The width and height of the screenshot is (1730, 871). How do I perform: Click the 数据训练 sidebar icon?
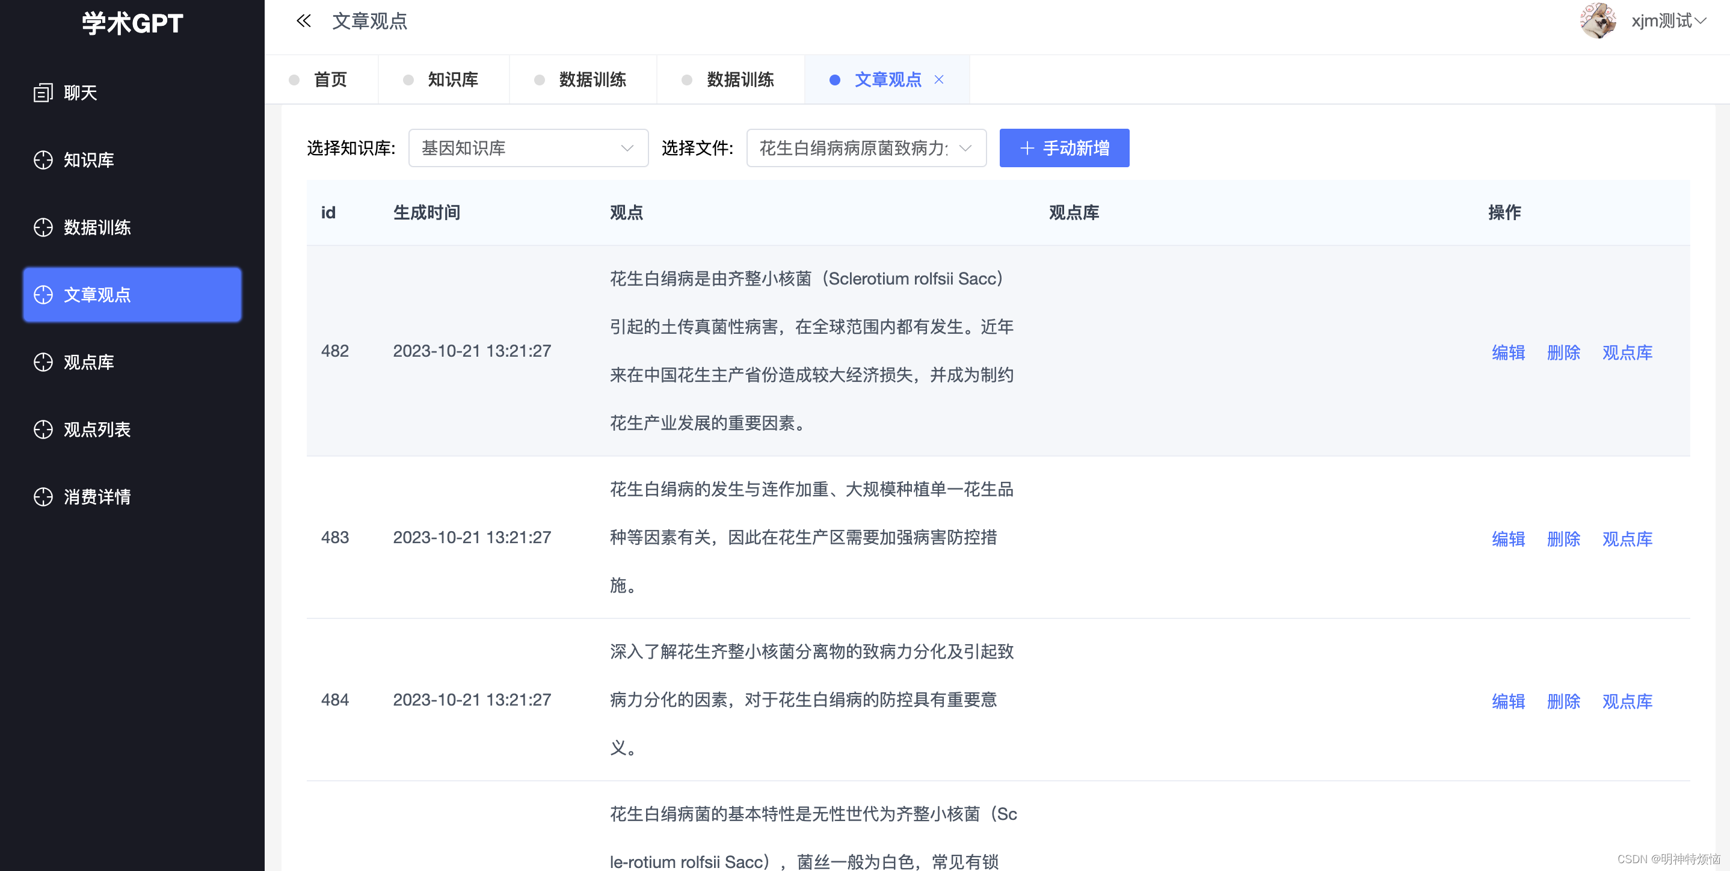pyautogui.click(x=43, y=227)
